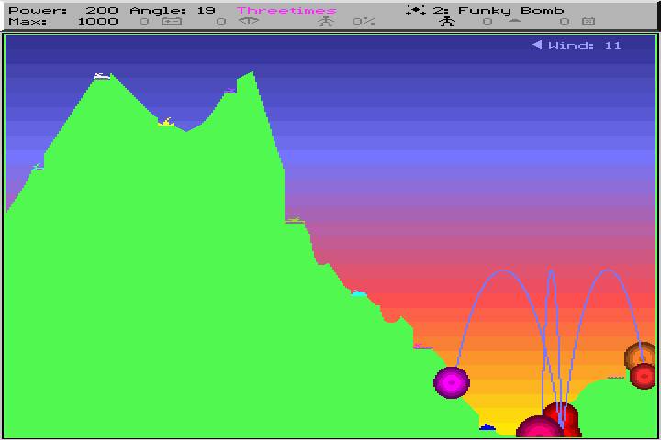This screenshot has width=661, height=440.
Task: Click the parachute icon in status bar
Action: [x=248, y=21]
